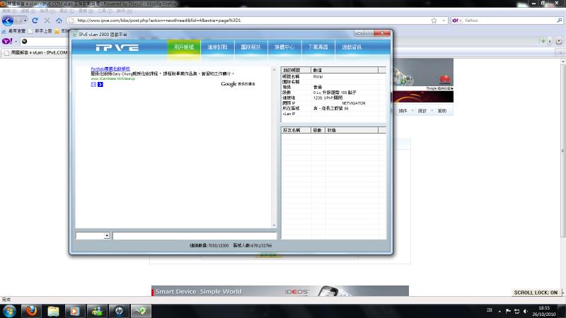The width and height of the screenshot is (566, 318).
Task: Click Windows Media Player taskbar icon
Action: point(73,310)
